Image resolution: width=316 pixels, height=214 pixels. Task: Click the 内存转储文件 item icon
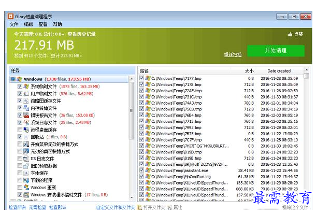tap(26, 108)
